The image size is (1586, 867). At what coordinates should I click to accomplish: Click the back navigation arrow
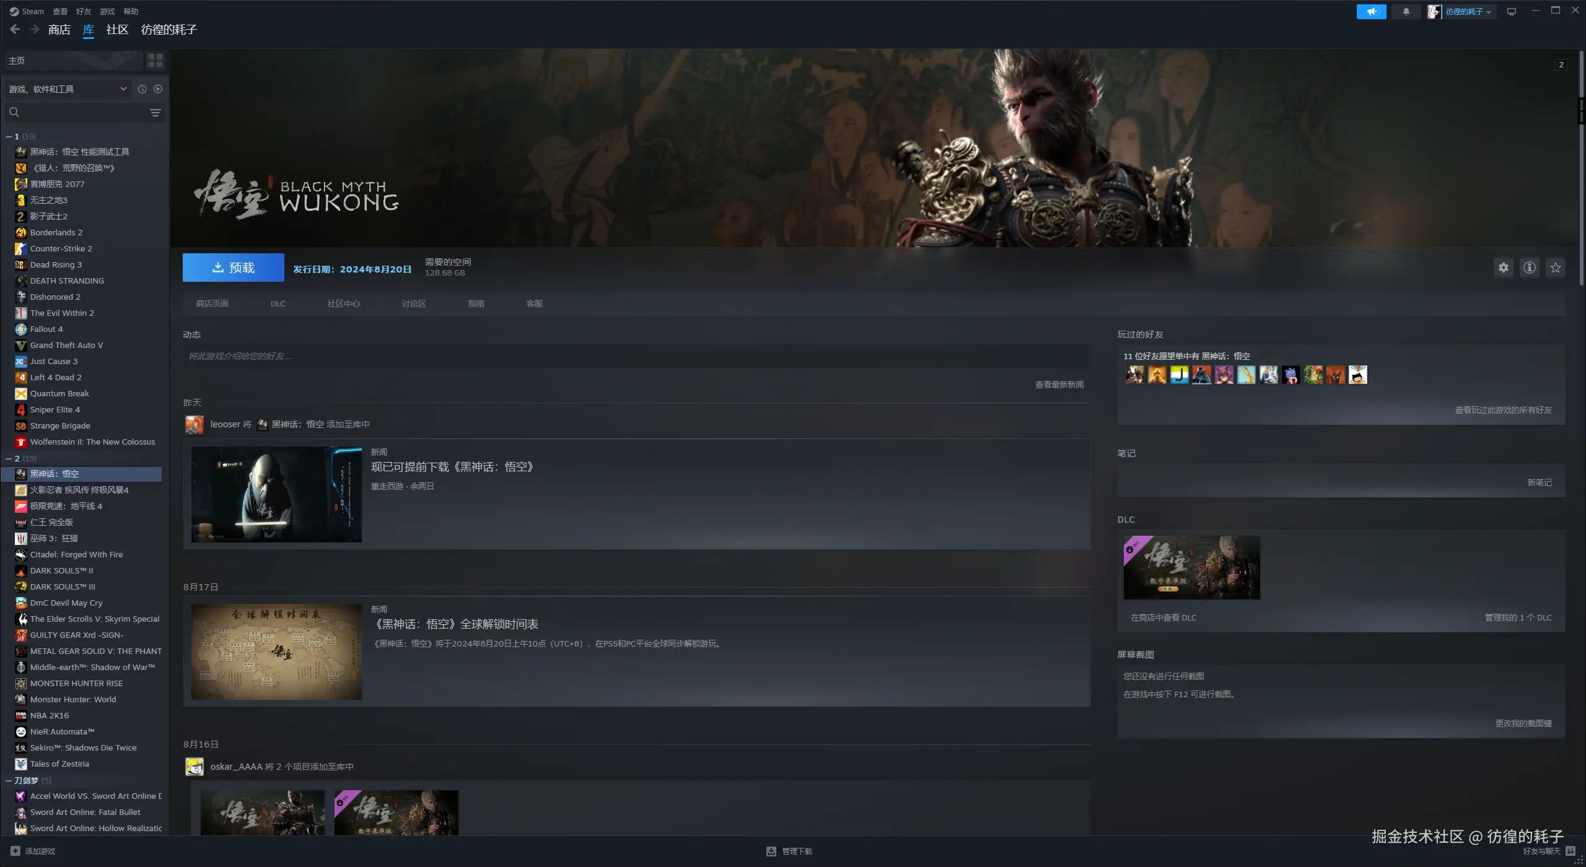(15, 29)
